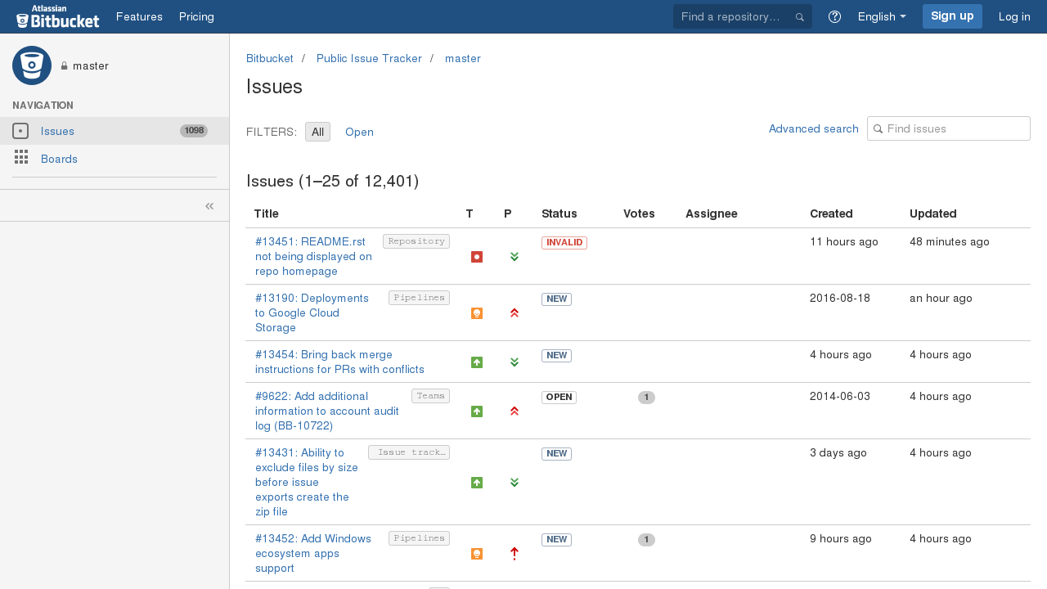This screenshot has height=589, width=1047.
Task: Focus the Find issues search field
Action: pyautogui.click(x=949, y=128)
